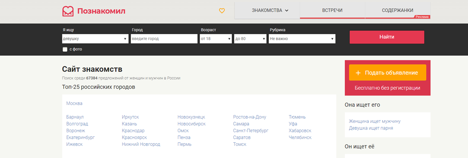Open the maximum age «до 80» dropdown
Image resolution: width=468 pixels, height=158 pixels.
[x=250, y=39]
